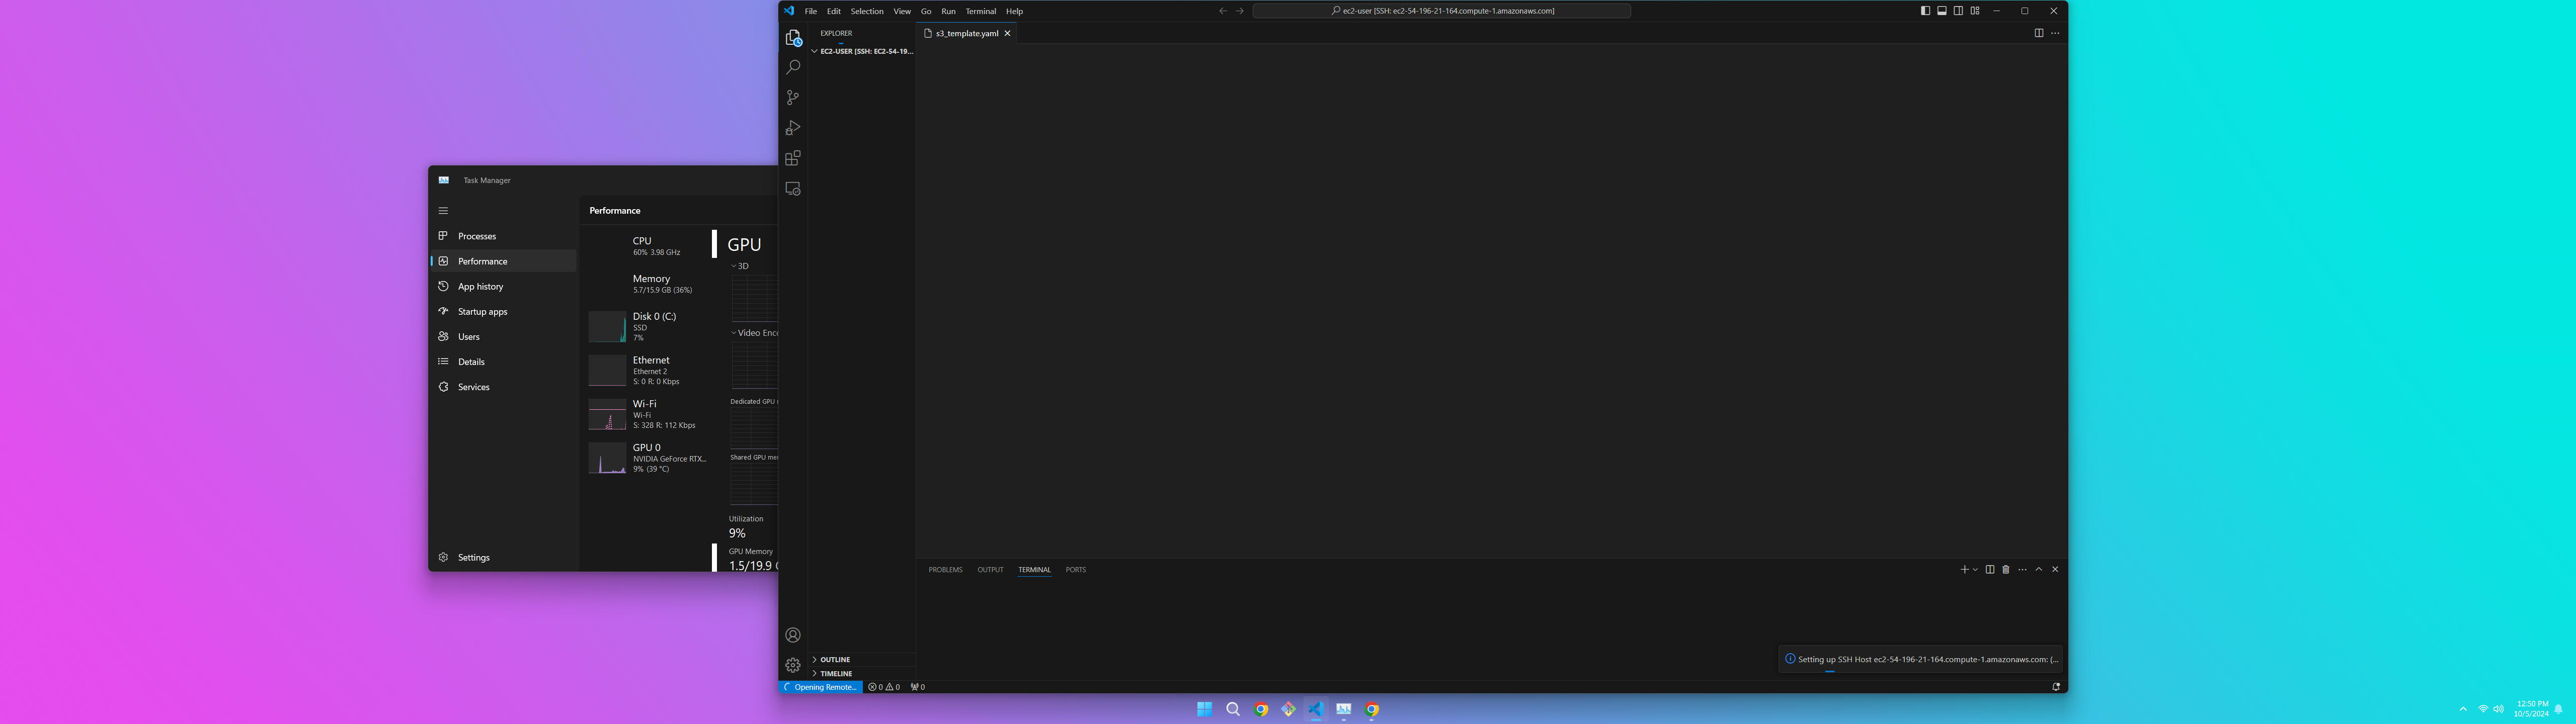Kill terminal with the trash icon

coord(2005,570)
